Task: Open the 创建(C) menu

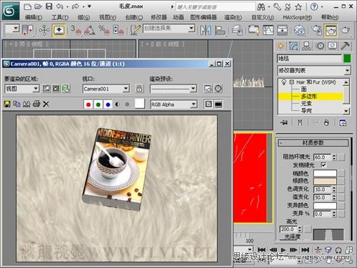Action: [x=134, y=17]
